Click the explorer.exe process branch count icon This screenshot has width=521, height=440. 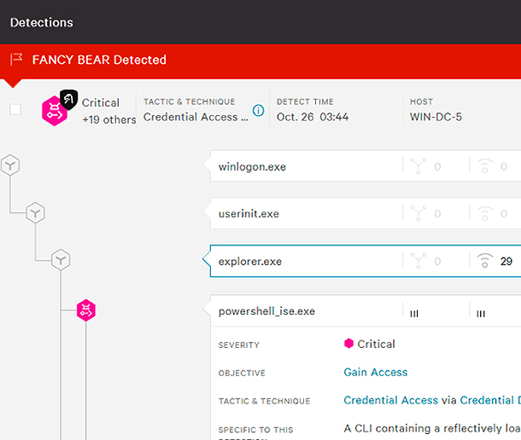pyautogui.click(x=419, y=260)
